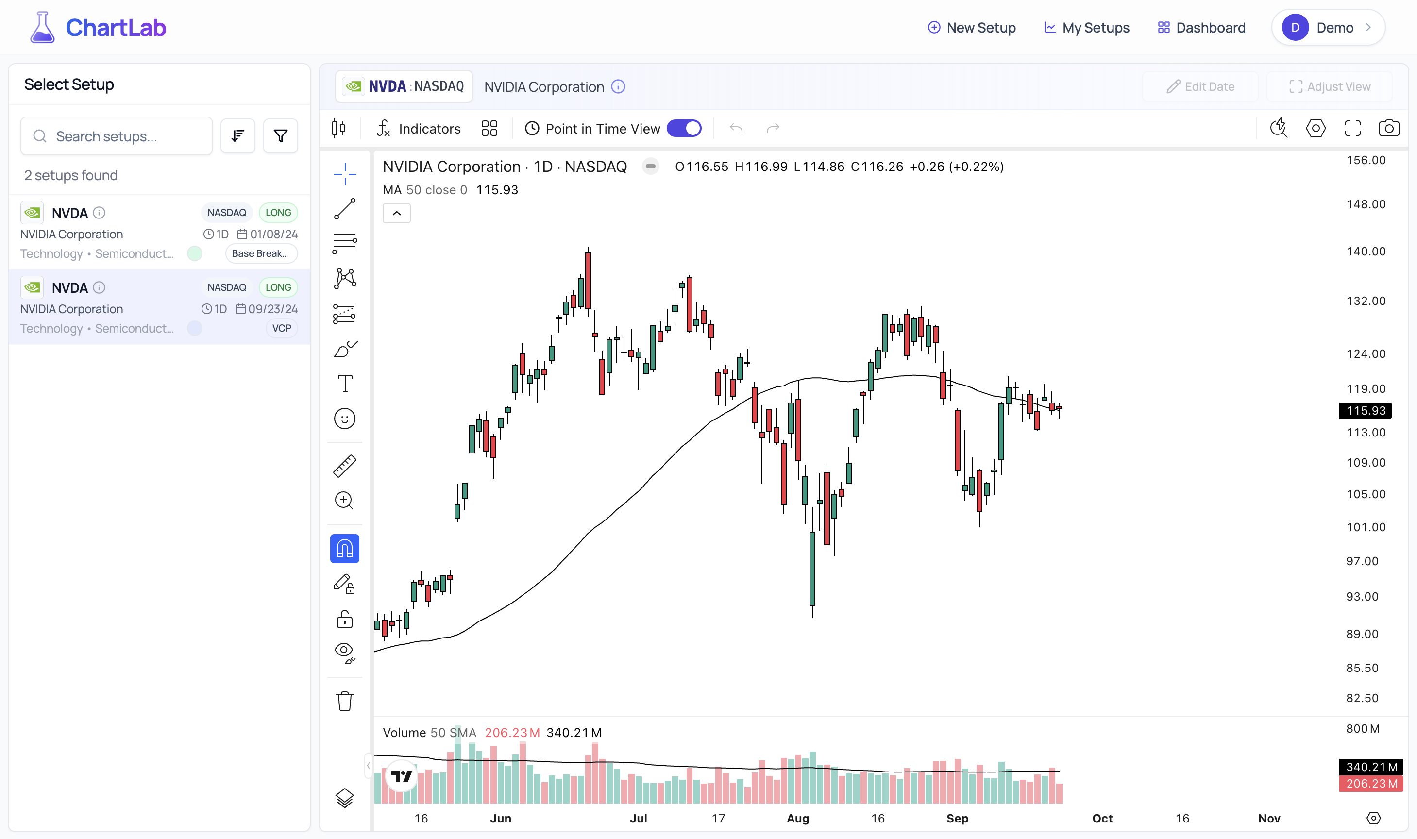Open the Demo user account menu
This screenshot has width=1417, height=839.
click(1328, 28)
